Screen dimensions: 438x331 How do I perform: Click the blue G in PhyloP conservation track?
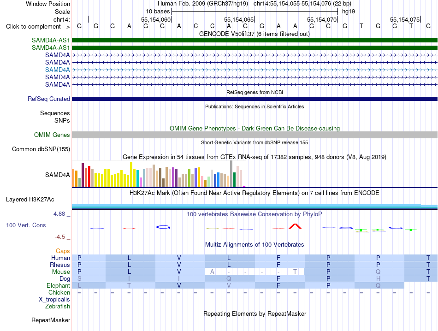click(163, 227)
